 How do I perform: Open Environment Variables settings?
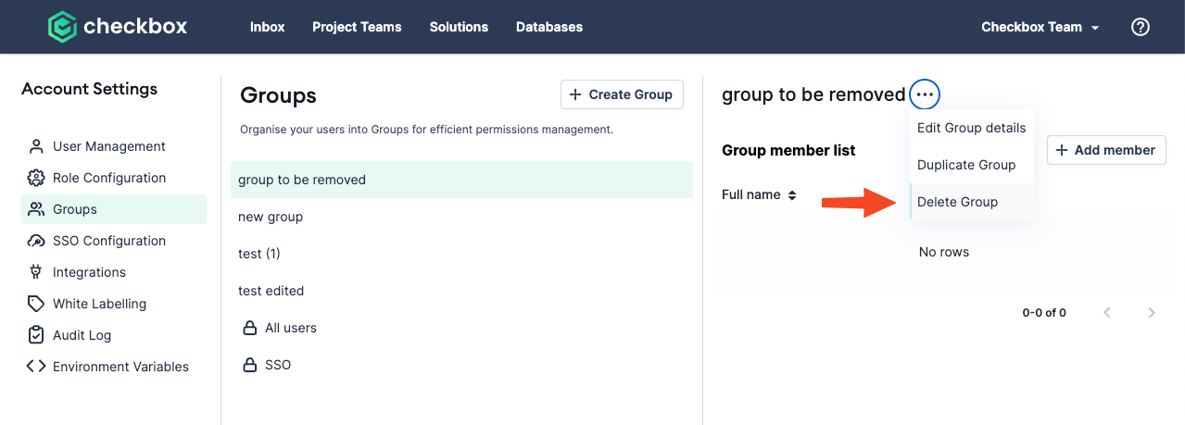click(x=114, y=367)
